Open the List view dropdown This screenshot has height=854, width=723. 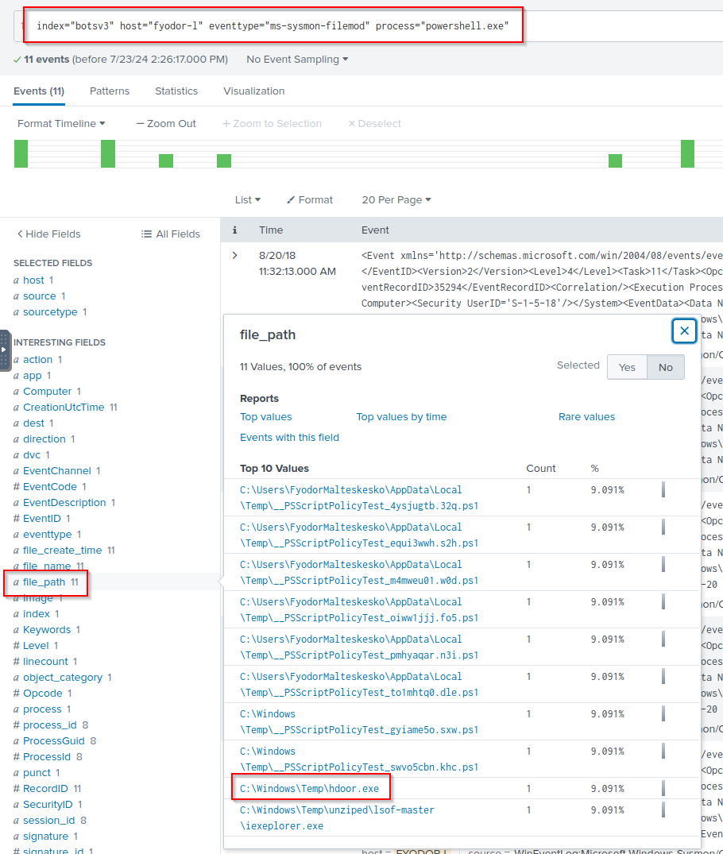tap(247, 200)
